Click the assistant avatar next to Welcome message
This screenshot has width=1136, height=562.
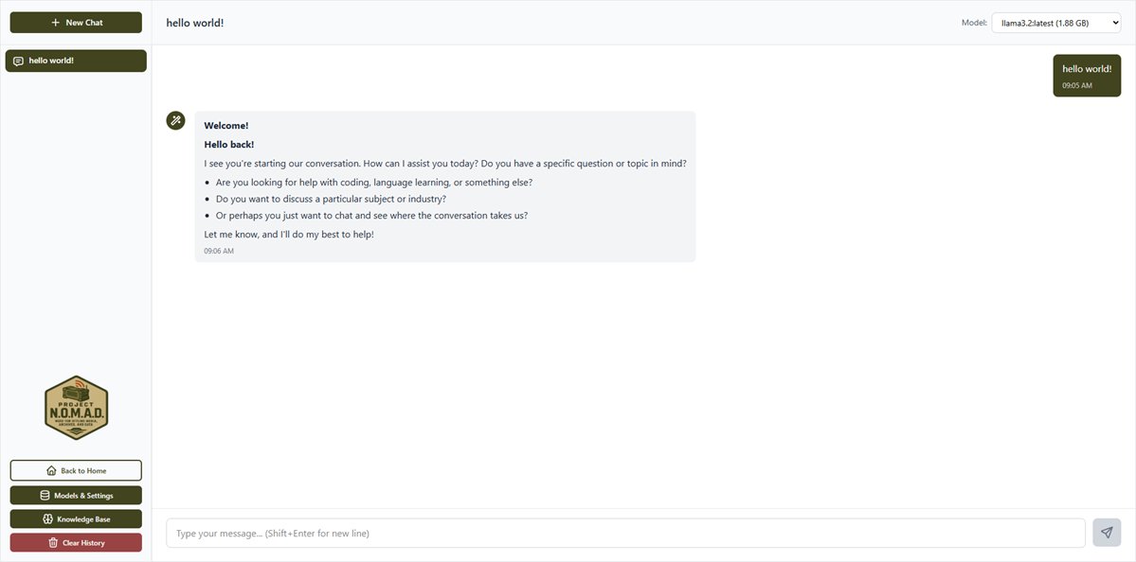(x=175, y=119)
